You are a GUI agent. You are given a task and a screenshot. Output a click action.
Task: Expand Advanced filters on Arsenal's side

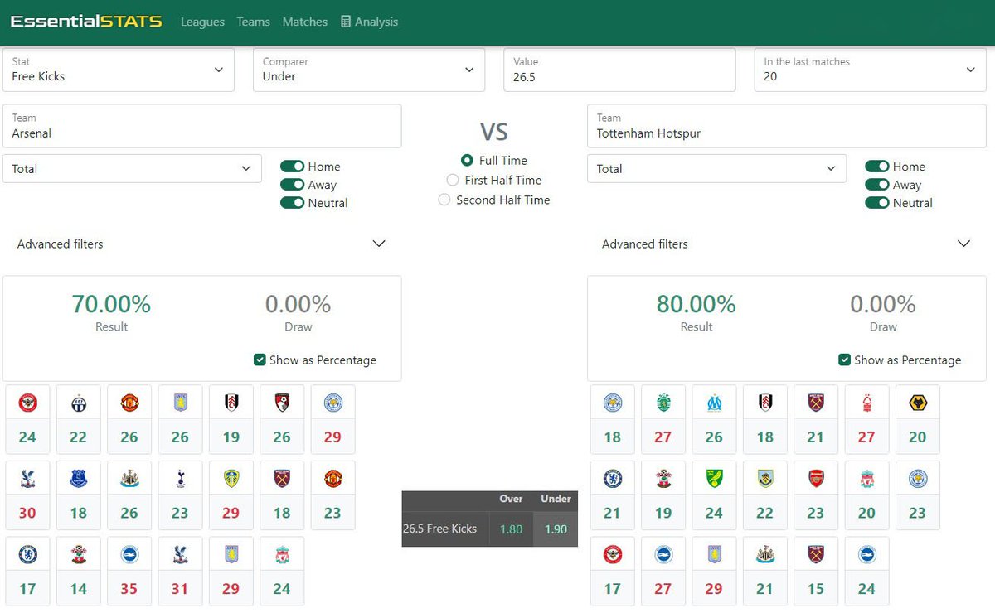coord(201,244)
